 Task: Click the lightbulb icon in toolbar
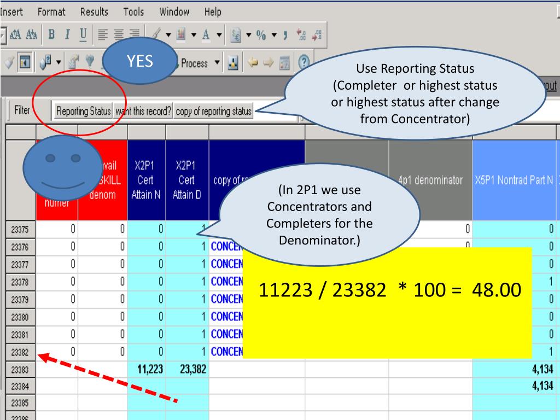coord(90,62)
